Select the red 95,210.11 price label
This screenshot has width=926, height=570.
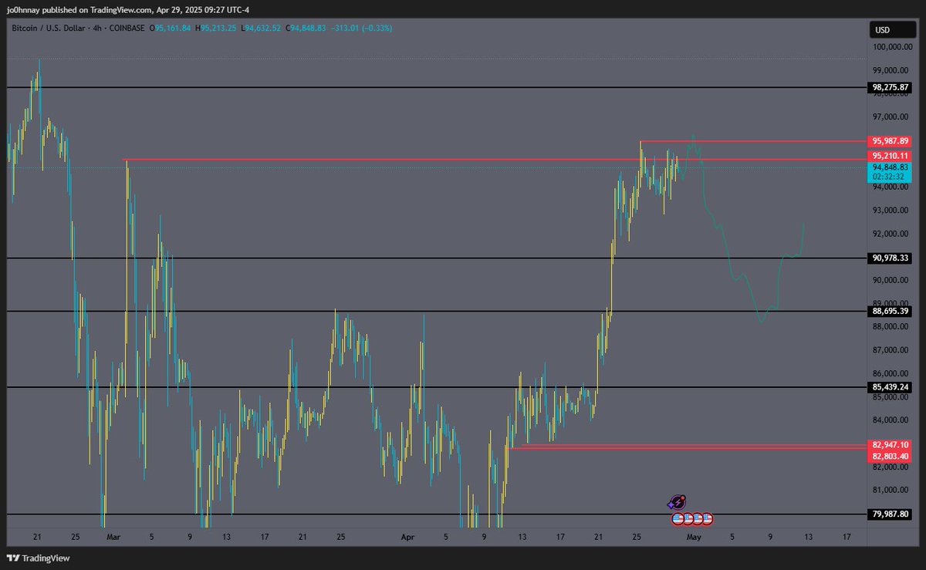891,155
